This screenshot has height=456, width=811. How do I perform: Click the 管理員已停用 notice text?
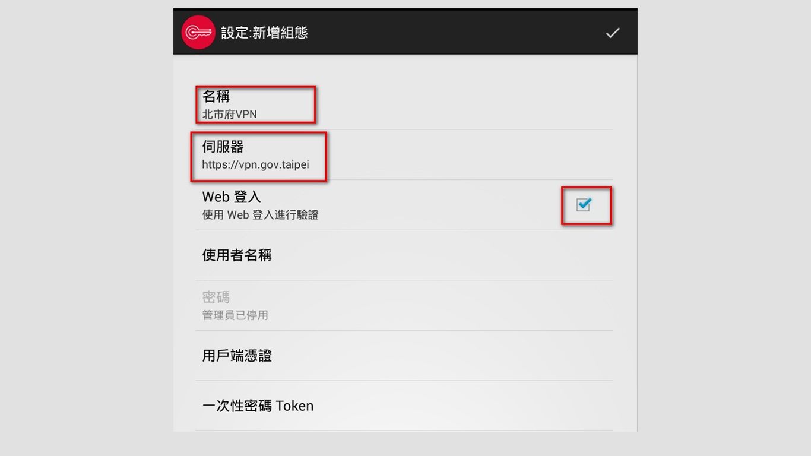click(x=235, y=315)
